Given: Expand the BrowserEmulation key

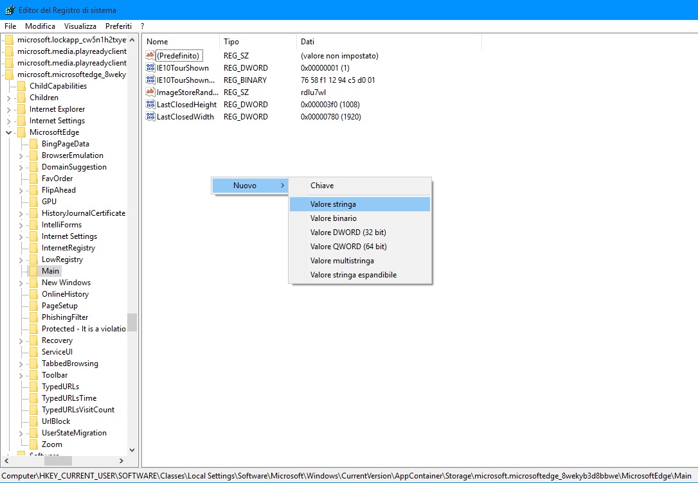Looking at the screenshot, I should (x=21, y=155).
